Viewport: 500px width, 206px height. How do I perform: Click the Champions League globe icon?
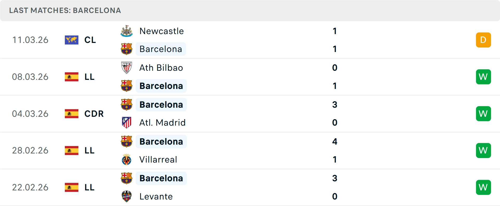(x=72, y=40)
